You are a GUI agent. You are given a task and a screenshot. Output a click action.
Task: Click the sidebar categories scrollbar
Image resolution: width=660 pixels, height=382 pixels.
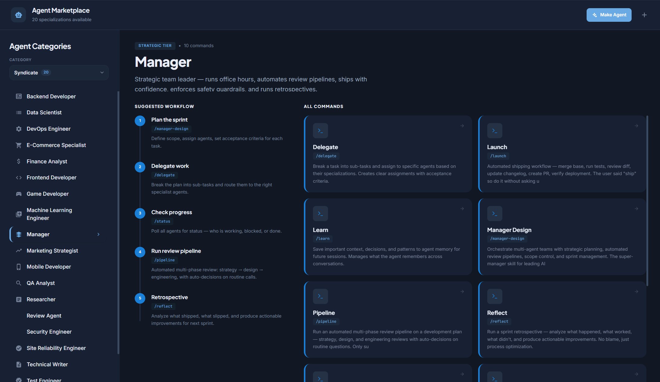(118, 222)
